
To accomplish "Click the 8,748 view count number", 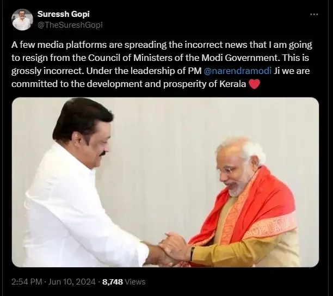I will click(113, 282).
